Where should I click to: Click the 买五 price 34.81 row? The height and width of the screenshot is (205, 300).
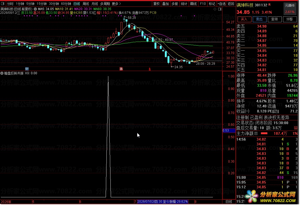point(267,70)
